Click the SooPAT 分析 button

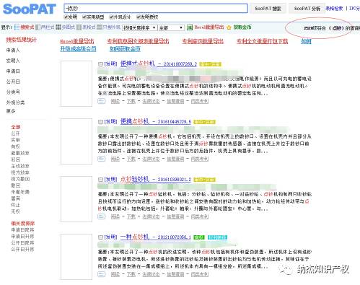pos(307,9)
